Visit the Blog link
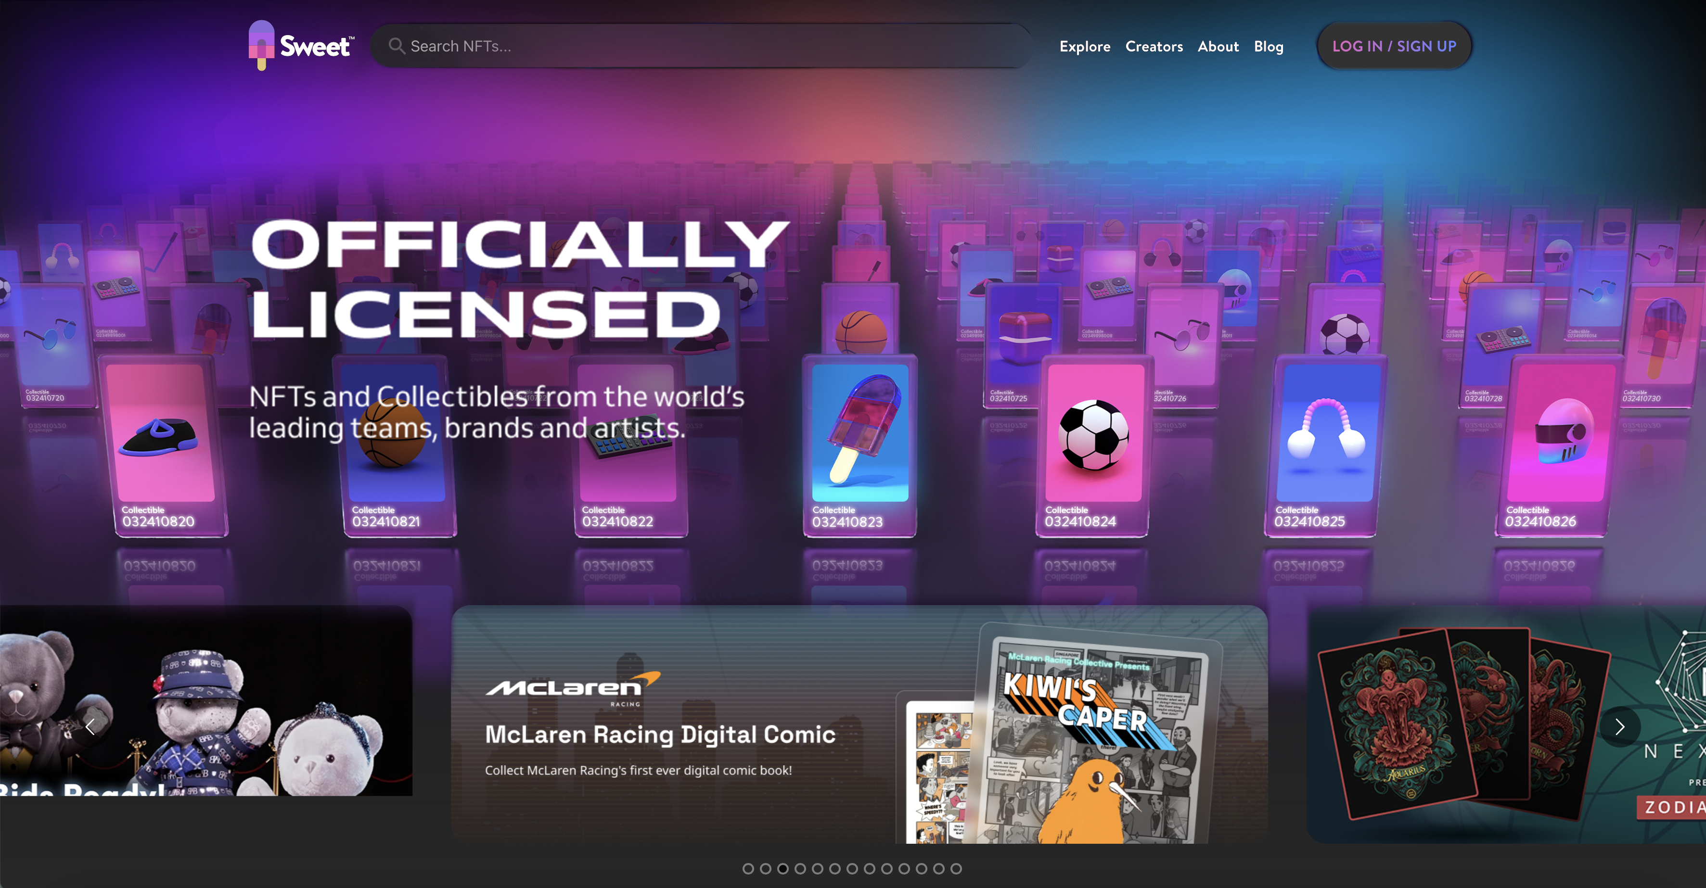1706x888 pixels. click(x=1268, y=46)
